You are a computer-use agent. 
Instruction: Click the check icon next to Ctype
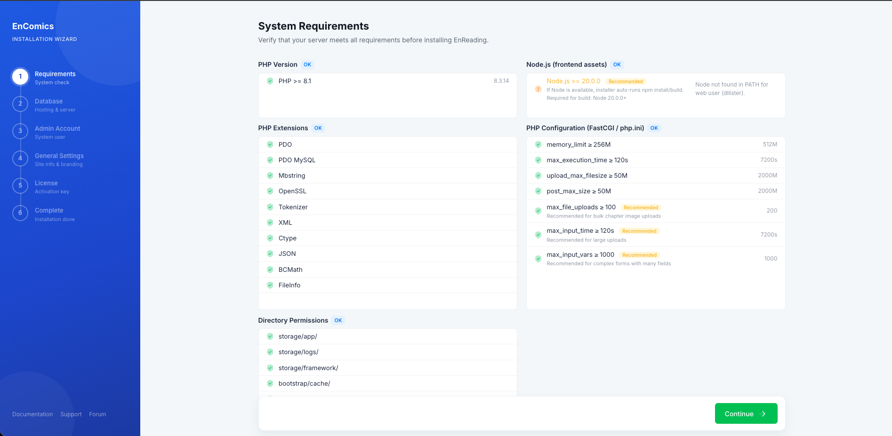click(270, 238)
